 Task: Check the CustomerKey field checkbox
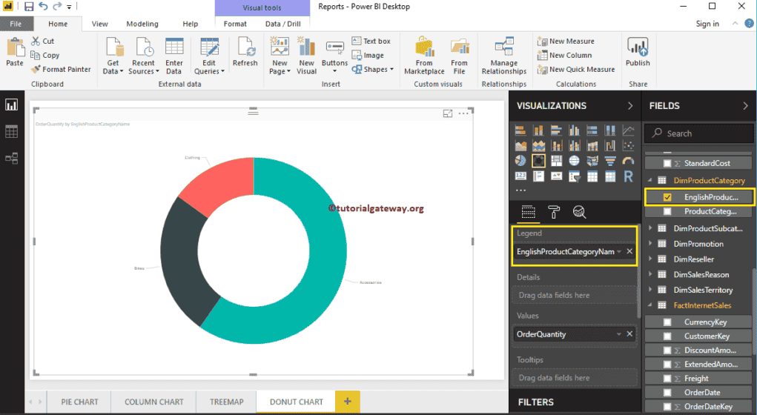[x=667, y=336]
